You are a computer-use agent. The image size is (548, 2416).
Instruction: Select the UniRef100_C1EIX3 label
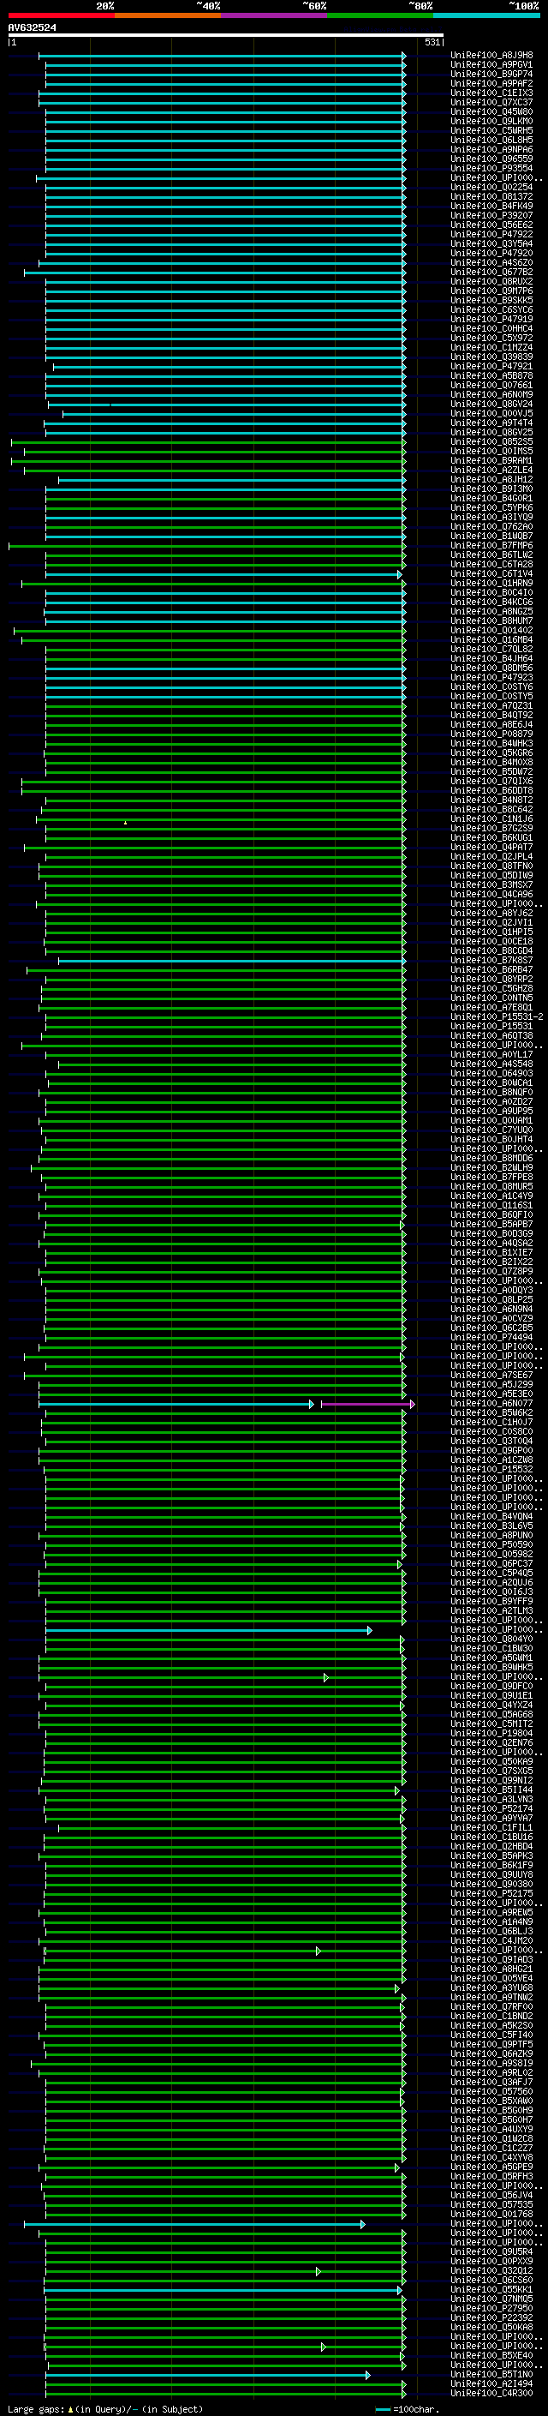point(491,93)
